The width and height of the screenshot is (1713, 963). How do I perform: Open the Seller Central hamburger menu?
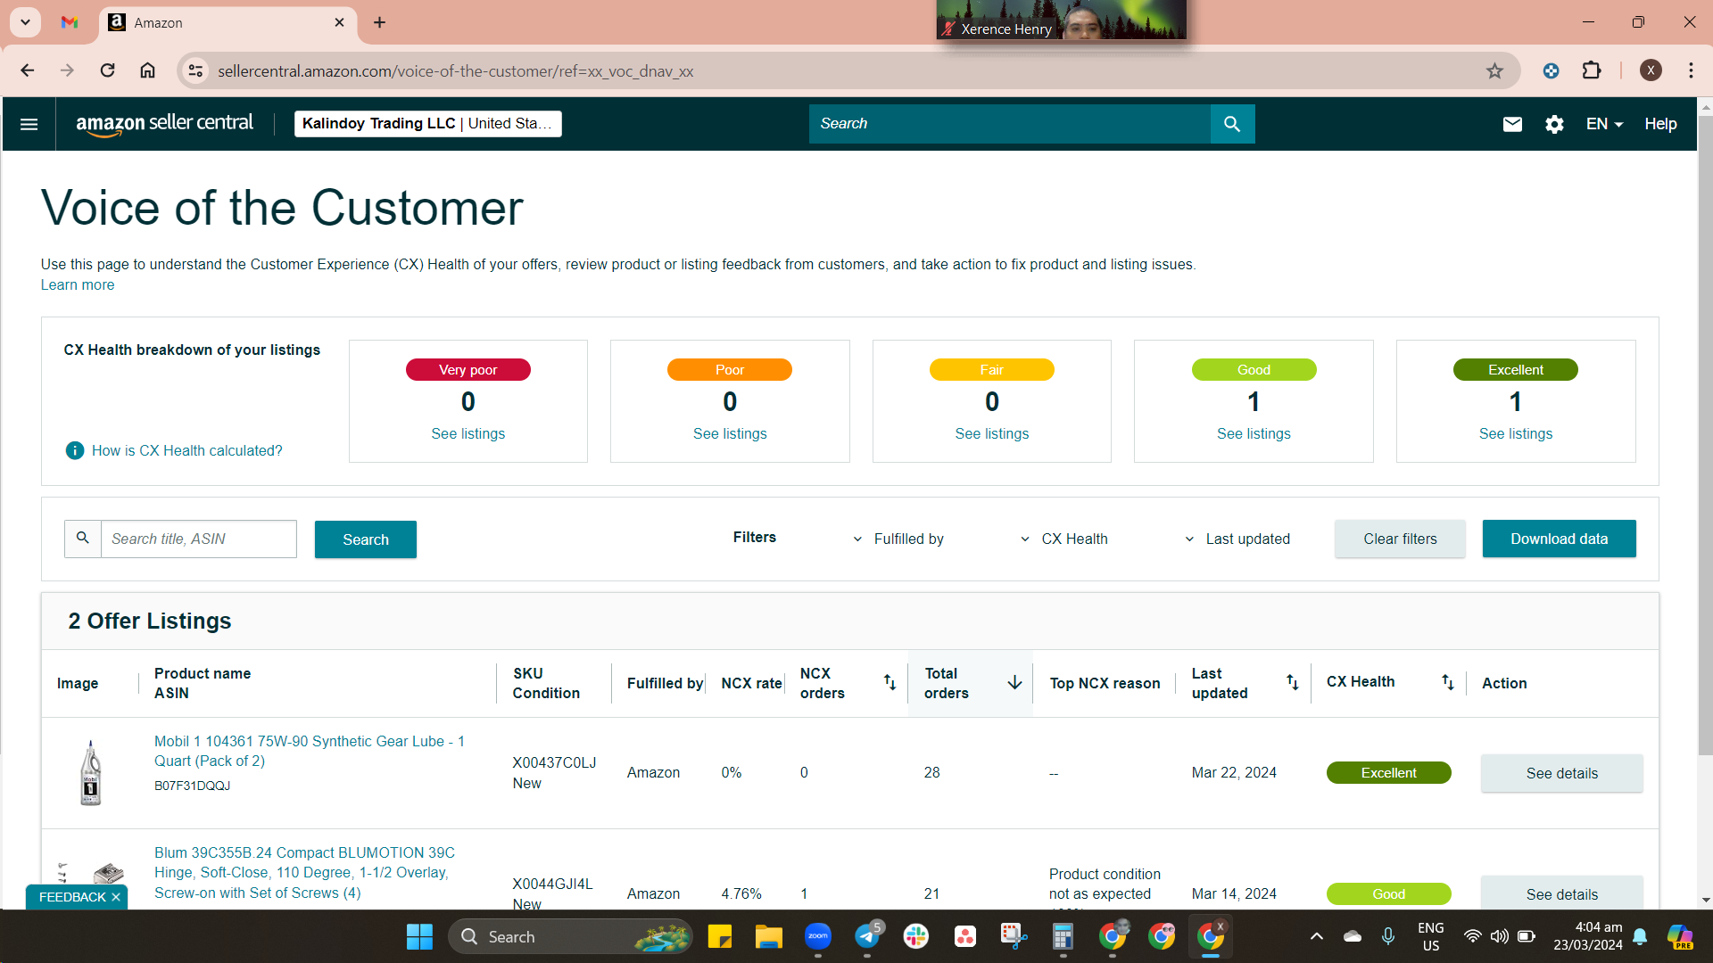pos(29,124)
